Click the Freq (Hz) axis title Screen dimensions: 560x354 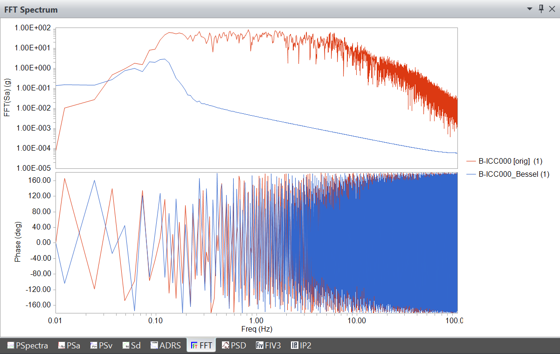coord(256,329)
